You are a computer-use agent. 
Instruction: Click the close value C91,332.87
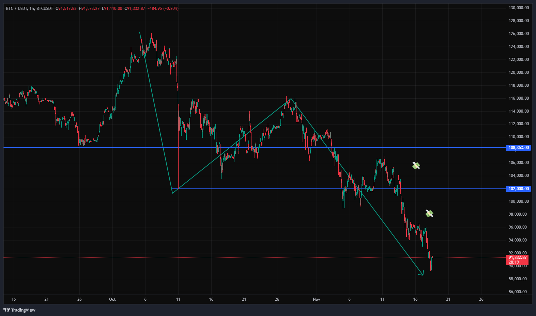point(135,9)
